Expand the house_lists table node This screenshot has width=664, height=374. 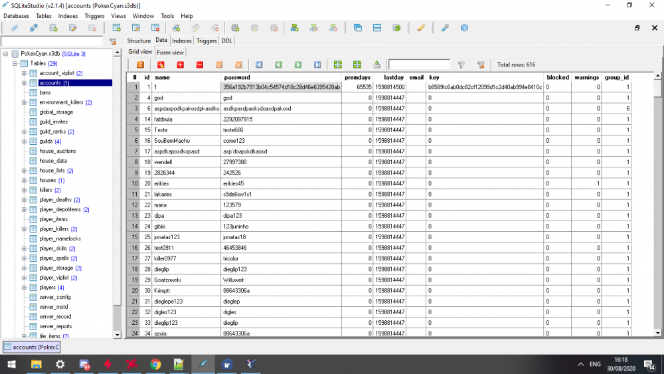tap(24, 171)
